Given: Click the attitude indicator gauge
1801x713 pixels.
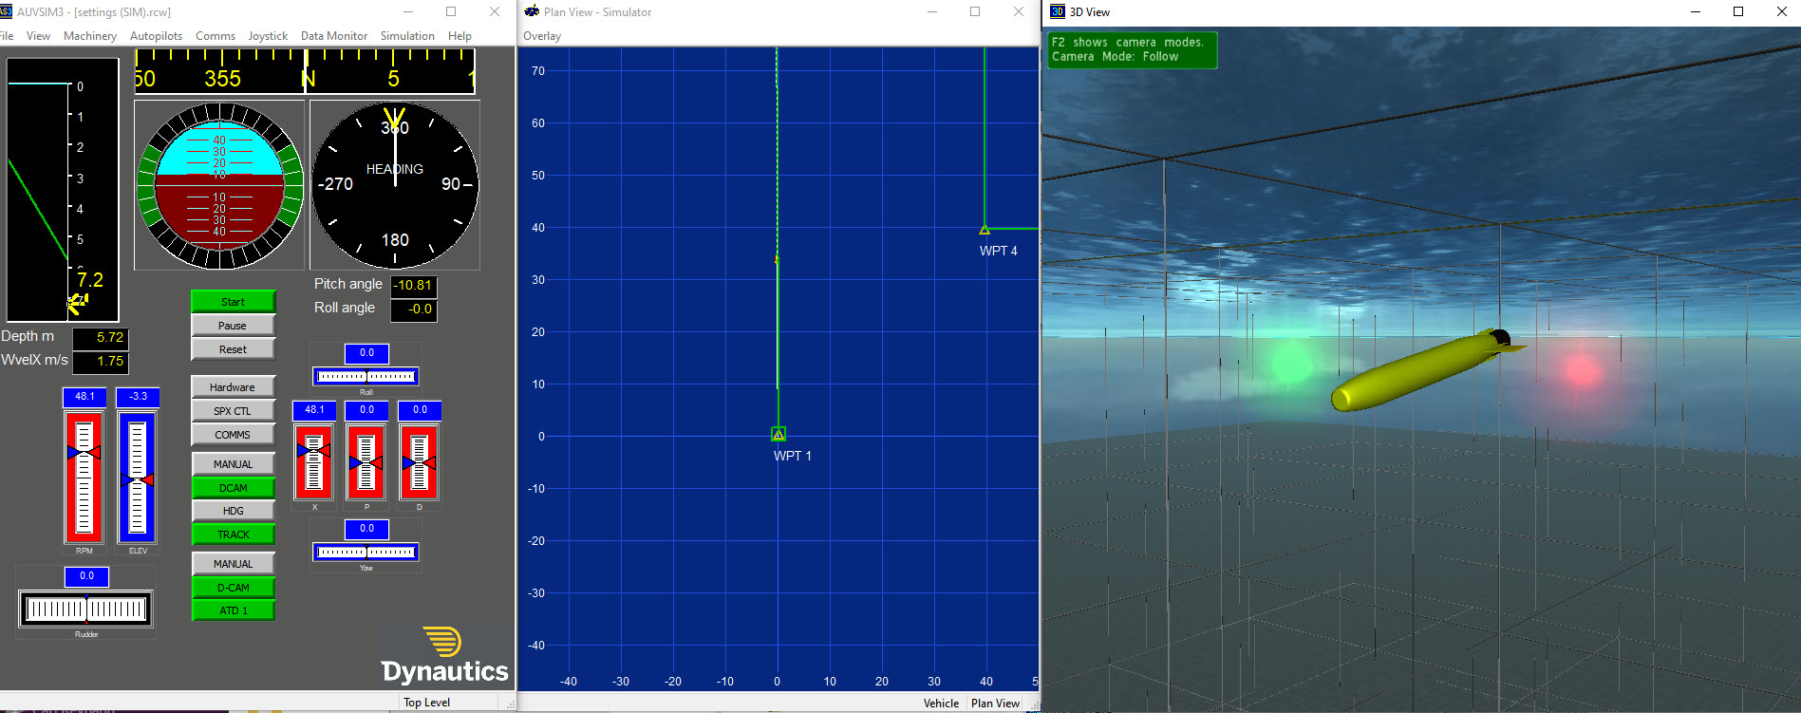Looking at the screenshot, I should pyautogui.click(x=219, y=185).
